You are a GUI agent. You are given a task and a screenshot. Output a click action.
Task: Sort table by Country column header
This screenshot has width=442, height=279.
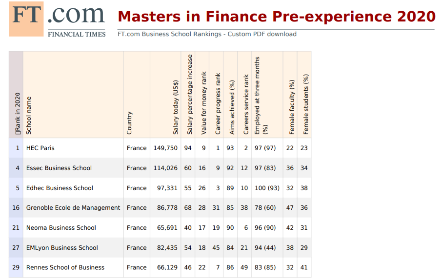point(129,123)
